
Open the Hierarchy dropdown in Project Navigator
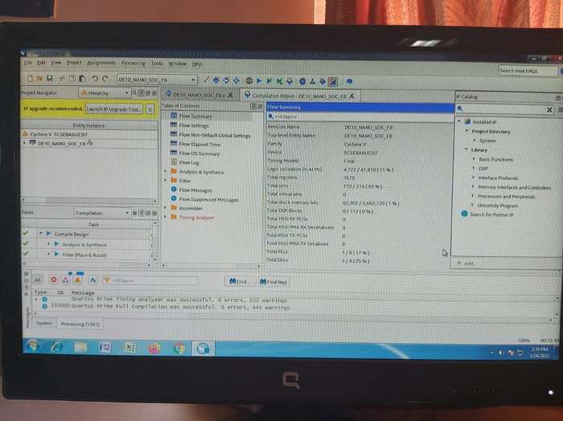[104, 93]
